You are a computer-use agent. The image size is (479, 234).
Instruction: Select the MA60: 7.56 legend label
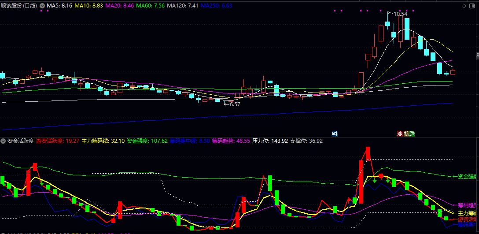[150, 5]
